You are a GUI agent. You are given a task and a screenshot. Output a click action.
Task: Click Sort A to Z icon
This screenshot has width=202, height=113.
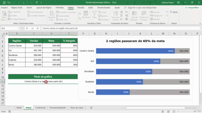(80, 13)
